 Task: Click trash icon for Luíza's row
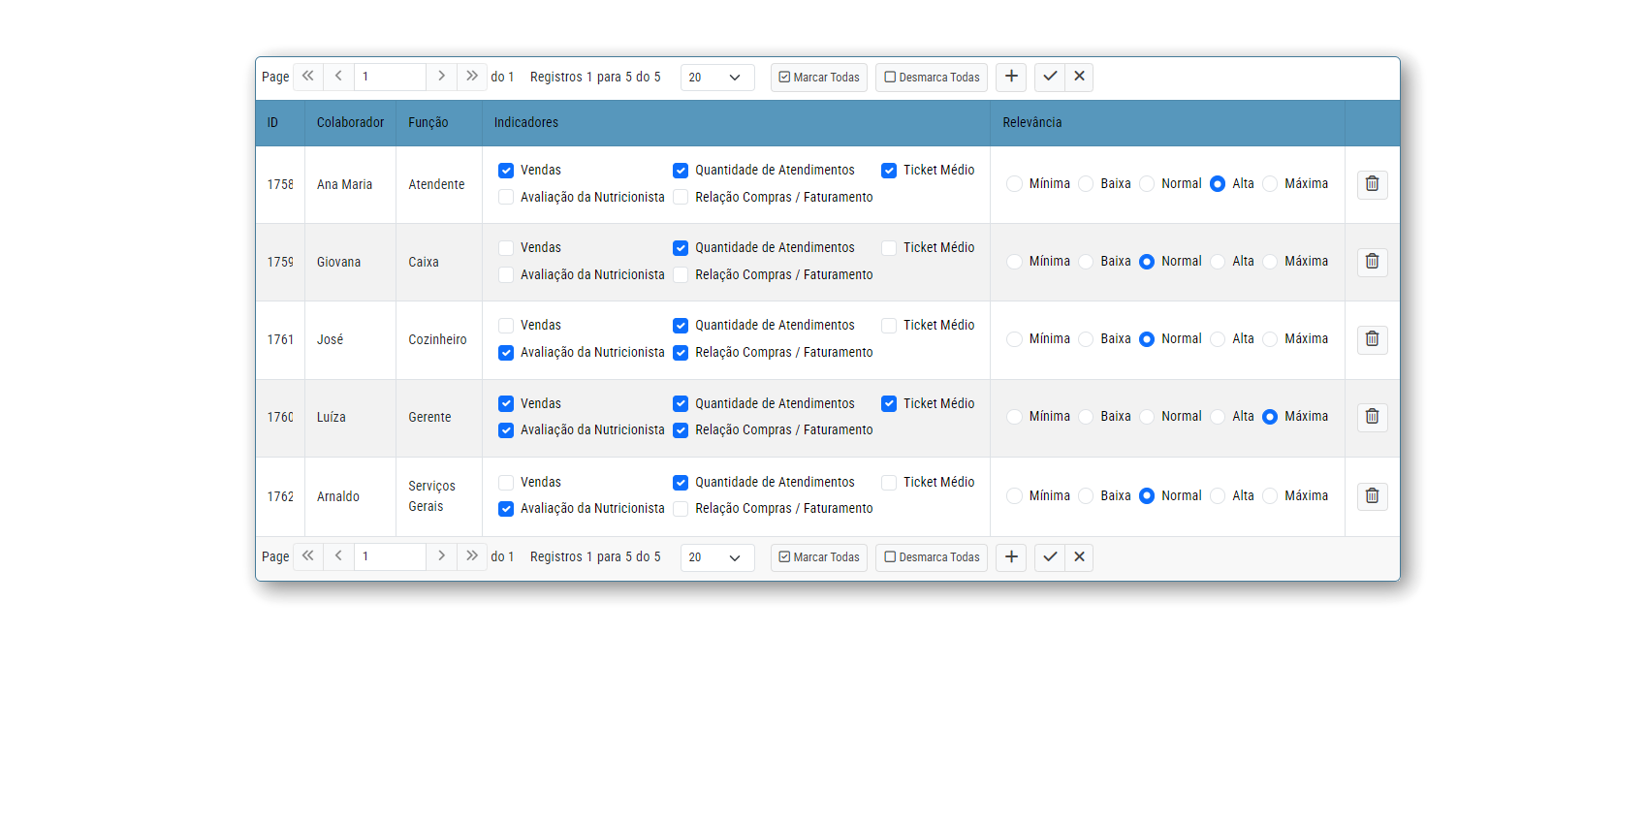(1372, 417)
